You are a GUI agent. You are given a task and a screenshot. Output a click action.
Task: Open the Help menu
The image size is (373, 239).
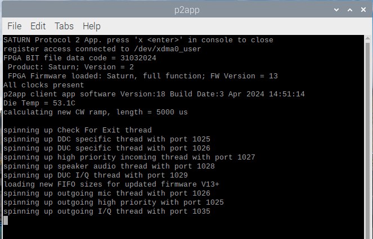tap(92, 26)
